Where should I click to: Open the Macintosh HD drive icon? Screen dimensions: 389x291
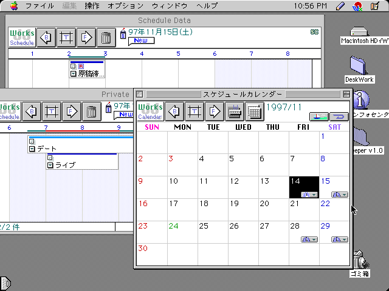coord(359,32)
